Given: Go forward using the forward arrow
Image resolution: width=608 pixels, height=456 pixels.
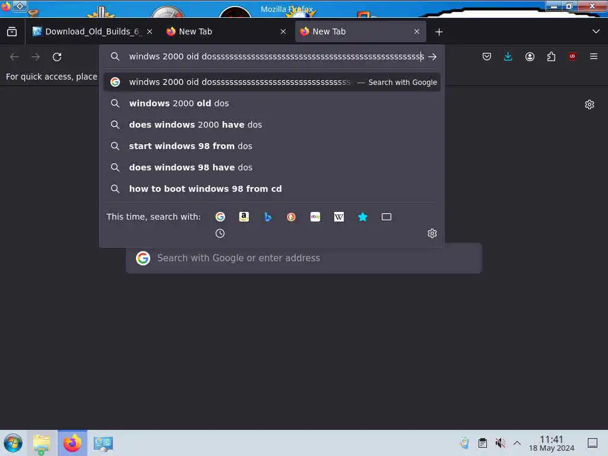Looking at the screenshot, I should pos(36,57).
